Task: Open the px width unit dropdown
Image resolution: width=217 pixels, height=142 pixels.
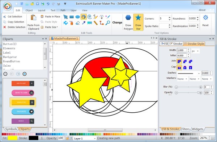Action: coord(195,51)
